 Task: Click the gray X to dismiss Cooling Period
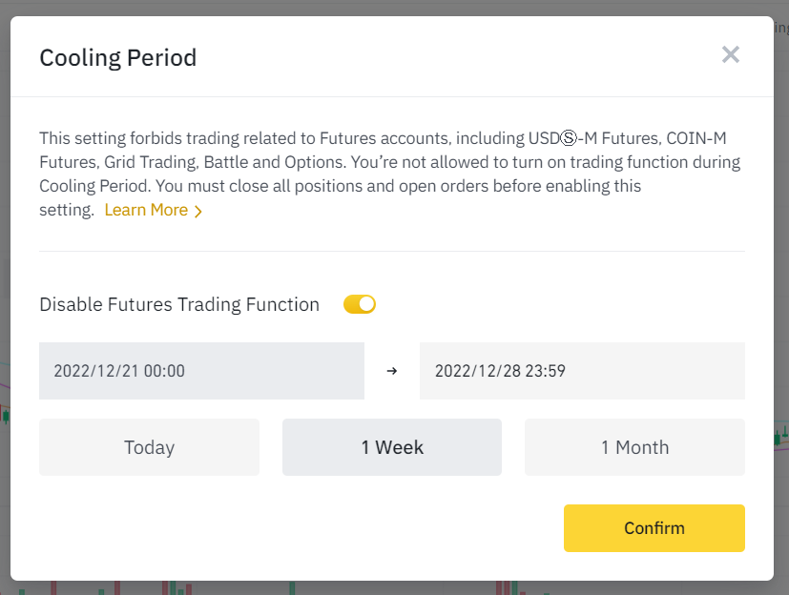pos(731,54)
